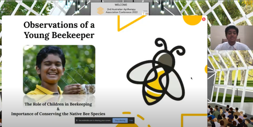Hide the screen sharing notification bar
The width and height of the screenshot is (253, 127).
tap(131, 121)
